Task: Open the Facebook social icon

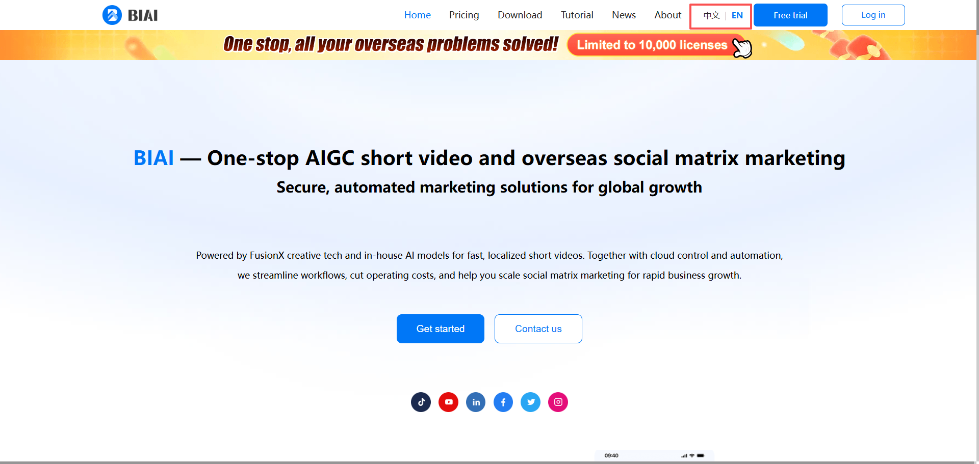Action: click(x=503, y=402)
